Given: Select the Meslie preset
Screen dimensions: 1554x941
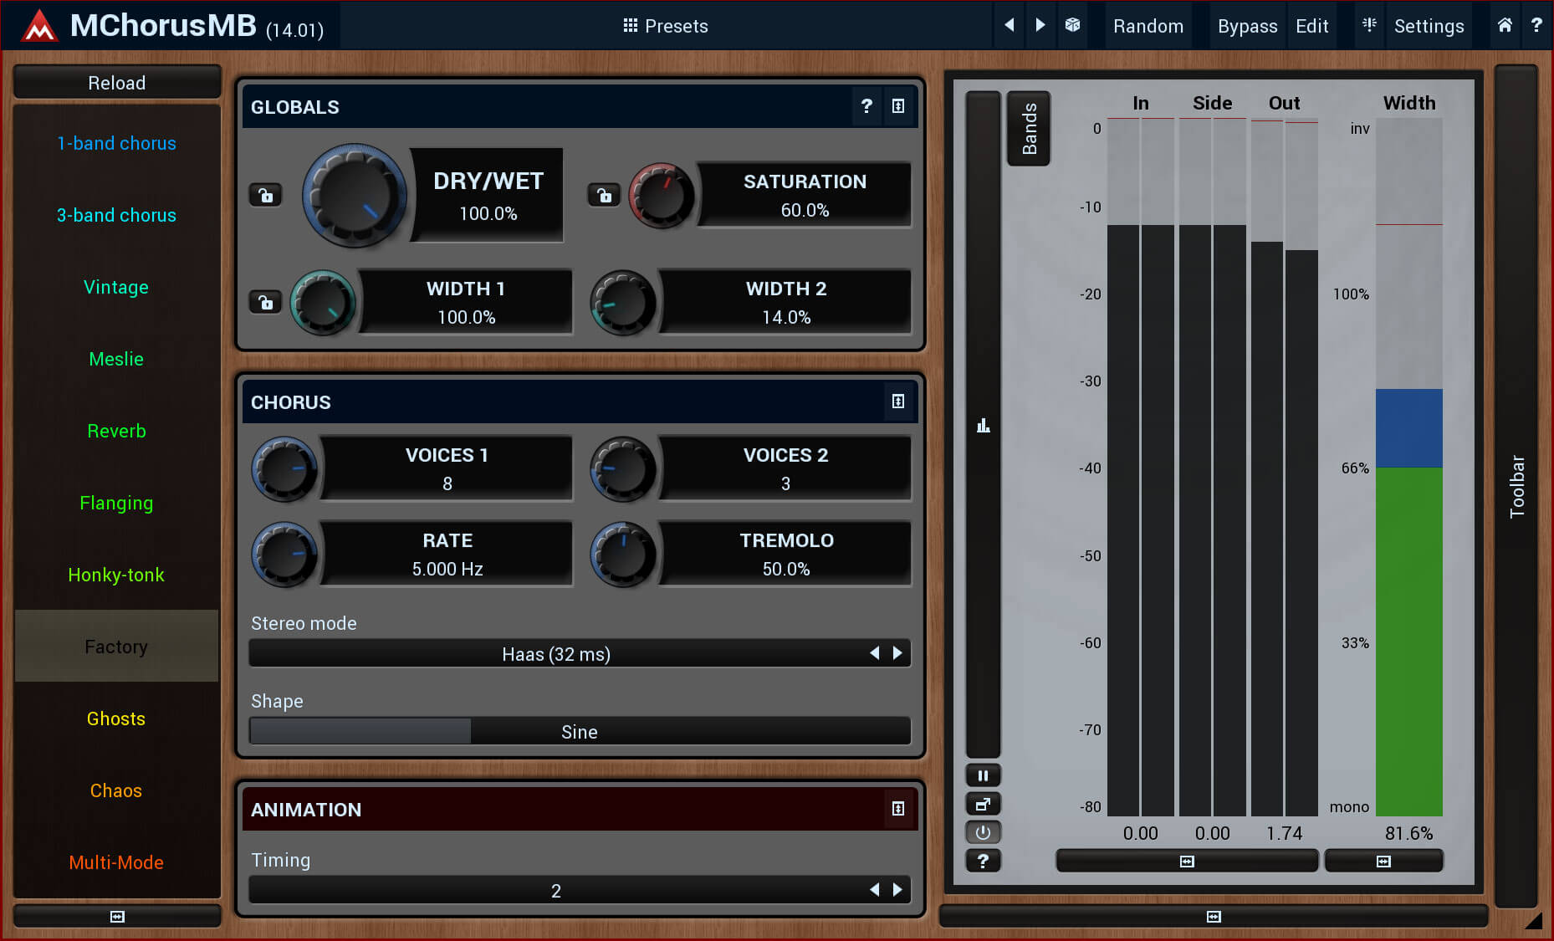Looking at the screenshot, I should (x=116, y=359).
